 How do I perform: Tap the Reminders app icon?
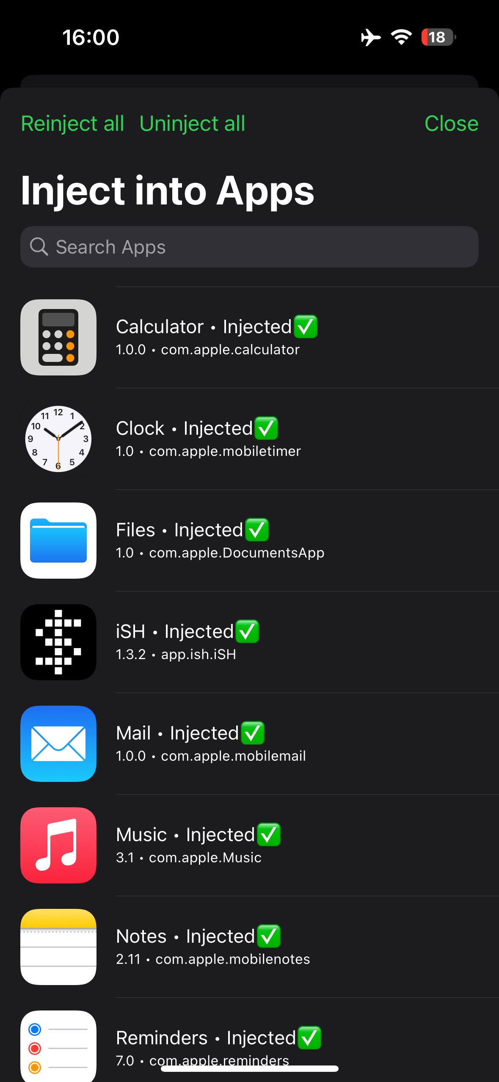tap(58, 1046)
